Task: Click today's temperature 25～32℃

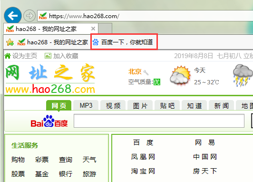Action: 206,82
